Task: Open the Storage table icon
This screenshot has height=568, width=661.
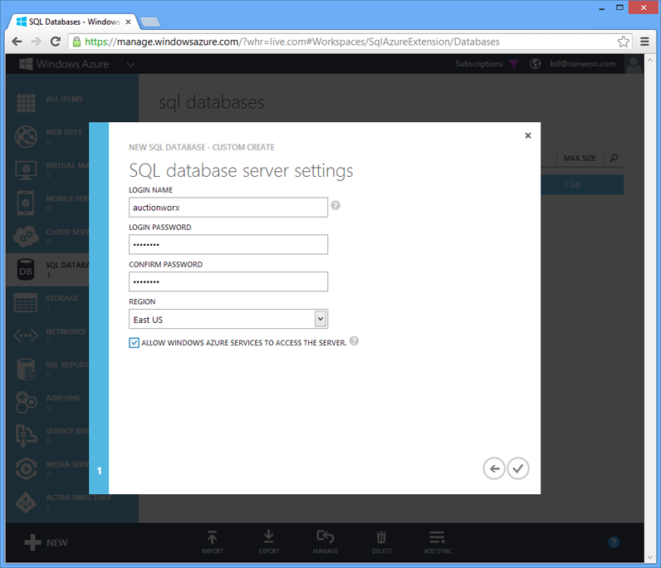Action: pyautogui.click(x=26, y=303)
